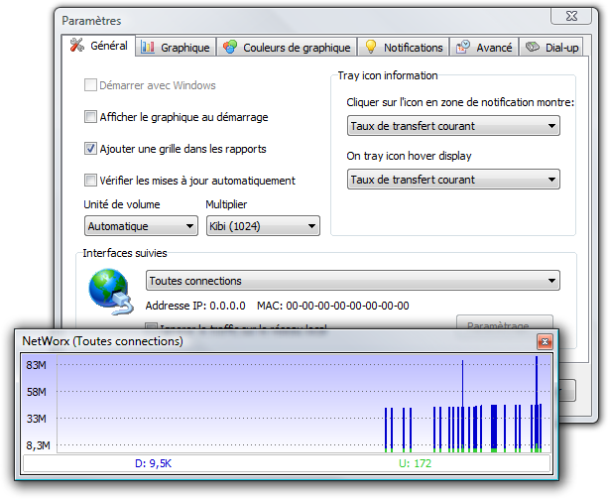Open the Unité de volume dropdown
This screenshot has width=608, height=499.
[x=141, y=226]
